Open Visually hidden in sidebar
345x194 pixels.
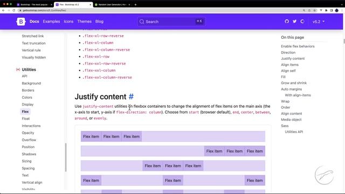click(x=34, y=57)
